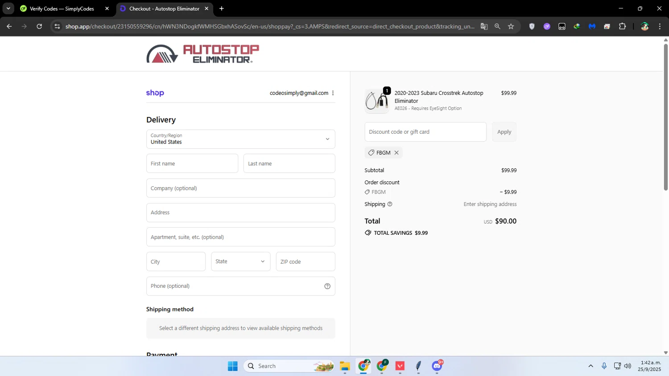Click the Shop logo
669x376 pixels.
tap(155, 93)
